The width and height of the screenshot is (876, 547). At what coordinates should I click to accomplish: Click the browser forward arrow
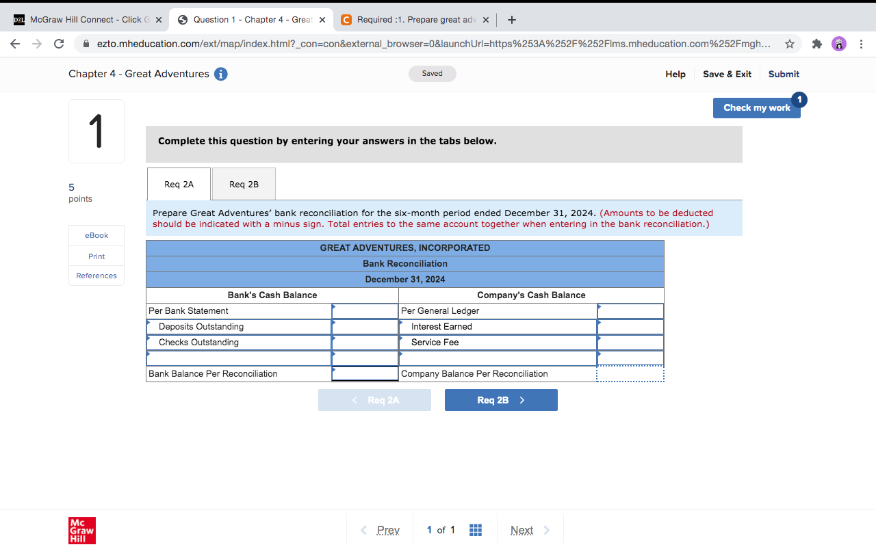[x=38, y=44]
